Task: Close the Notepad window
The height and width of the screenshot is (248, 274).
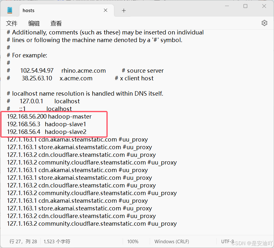Action: click(264, 6)
